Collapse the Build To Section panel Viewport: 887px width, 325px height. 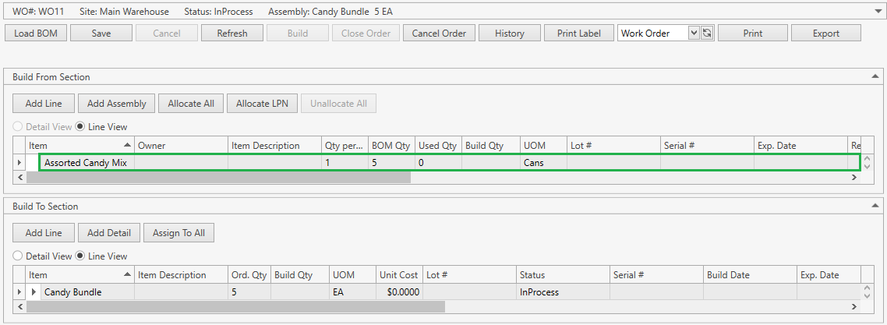coord(875,206)
